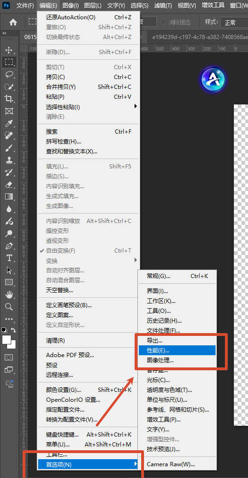
Task: Toggle the 消除锯齿 checkbox
Action: (x=163, y=22)
